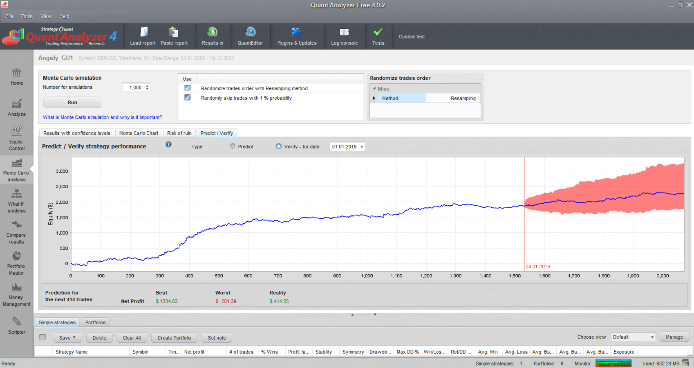The height and width of the screenshot is (368, 694).
Task: Sort by Net profit column header
Action: (x=204, y=352)
